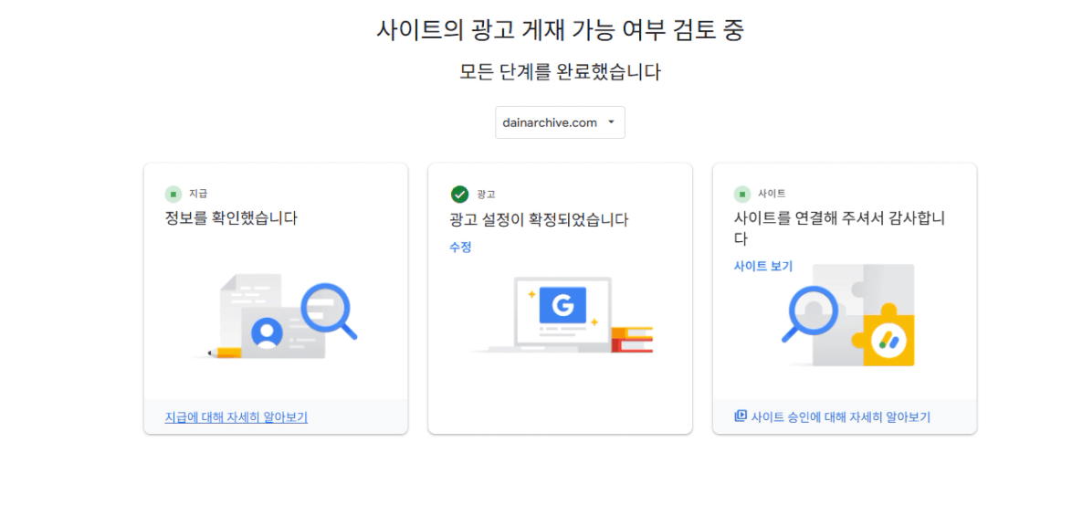Click the 사이트를 연결해 주셔서 감사합니다 title
1072x506 pixels.
(838, 227)
